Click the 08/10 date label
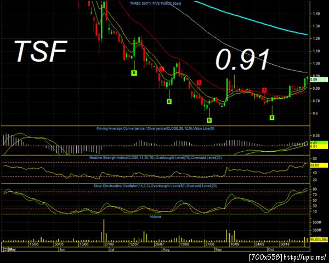This screenshot has width=329, height=263. click(x=285, y=244)
